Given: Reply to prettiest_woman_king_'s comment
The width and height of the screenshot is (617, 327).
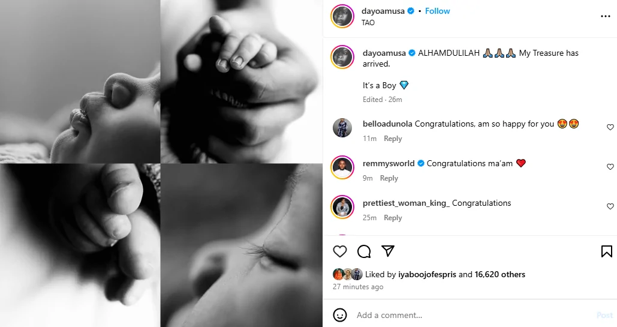Looking at the screenshot, I should [393, 218].
